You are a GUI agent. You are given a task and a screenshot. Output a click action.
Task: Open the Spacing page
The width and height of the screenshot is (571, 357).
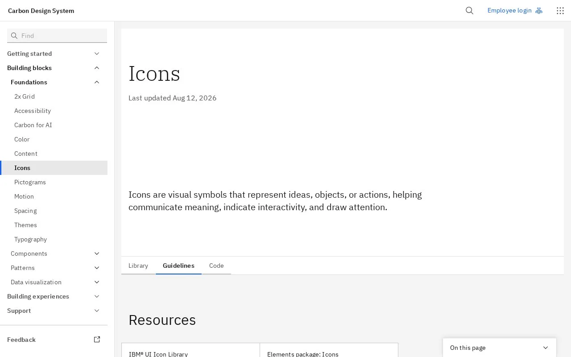[x=54, y=211]
